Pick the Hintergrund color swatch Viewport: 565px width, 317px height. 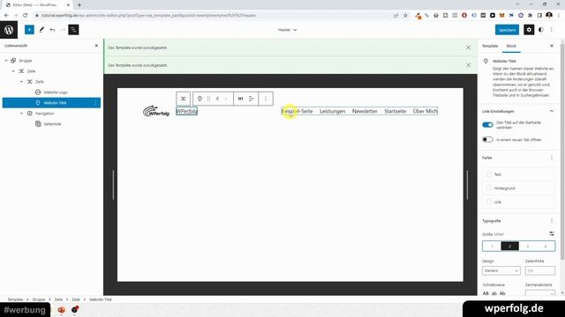click(489, 188)
